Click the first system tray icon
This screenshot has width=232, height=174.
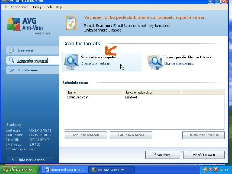tap(205, 170)
